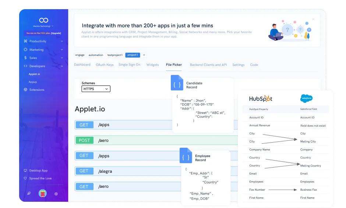Expand the POST /aero endpoint
Screen dimensions: 346x208
tap(156, 140)
